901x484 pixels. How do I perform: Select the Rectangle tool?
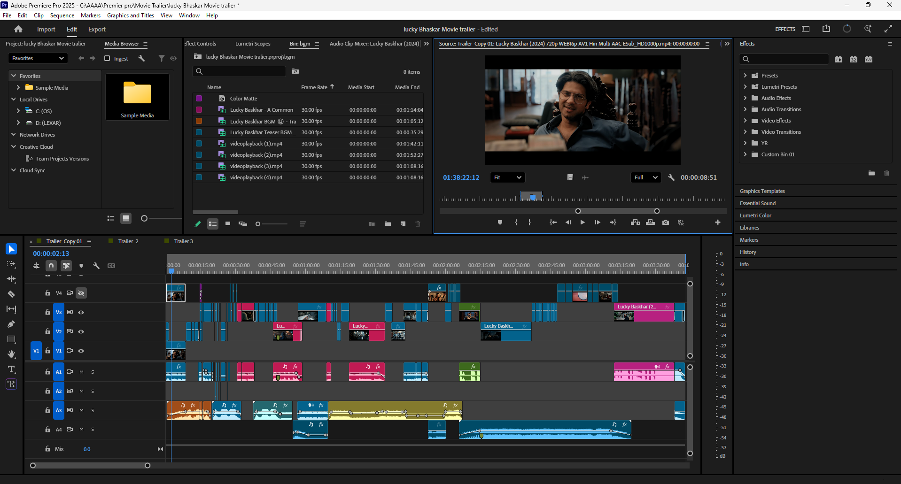pyautogui.click(x=11, y=339)
